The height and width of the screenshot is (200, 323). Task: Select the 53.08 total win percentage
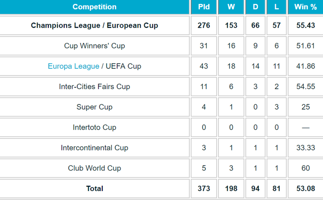coord(306,188)
